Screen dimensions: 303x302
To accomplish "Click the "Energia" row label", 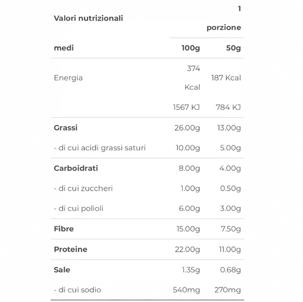I will coord(68,78).
